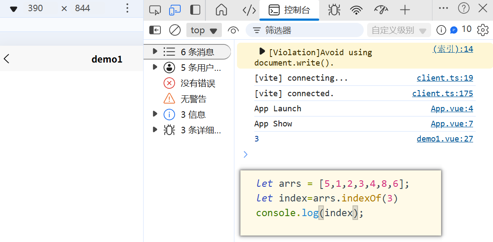Click the info circle icon in console toolbar
Screen dimensions: 493x242
(x=442, y=30)
